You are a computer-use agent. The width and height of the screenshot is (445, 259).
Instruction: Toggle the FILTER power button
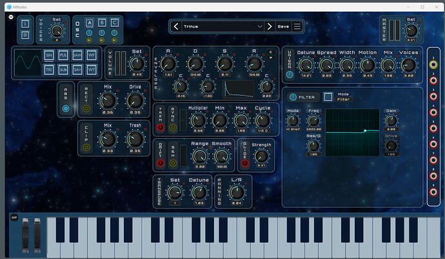coord(293,97)
